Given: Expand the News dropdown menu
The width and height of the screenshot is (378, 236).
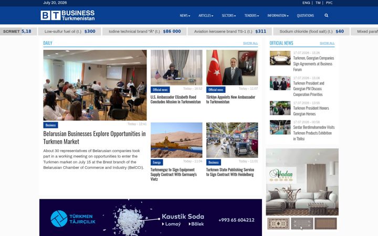Looking at the screenshot, I should 185,15.
